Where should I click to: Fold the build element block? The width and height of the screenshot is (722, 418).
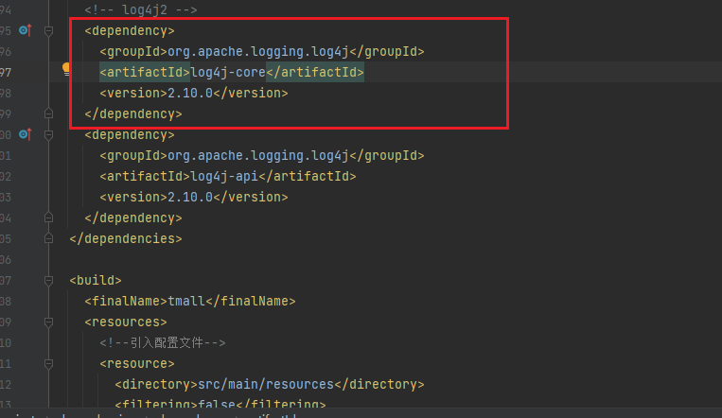pyautogui.click(x=50, y=281)
